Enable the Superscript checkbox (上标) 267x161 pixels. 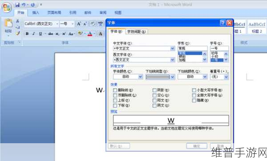click(x=115, y=101)
